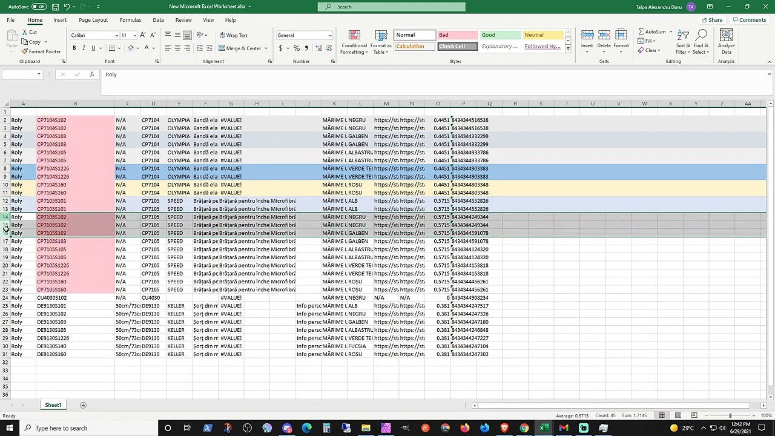
Task: Apply the Bad cell style
Action: pos(458,35)
